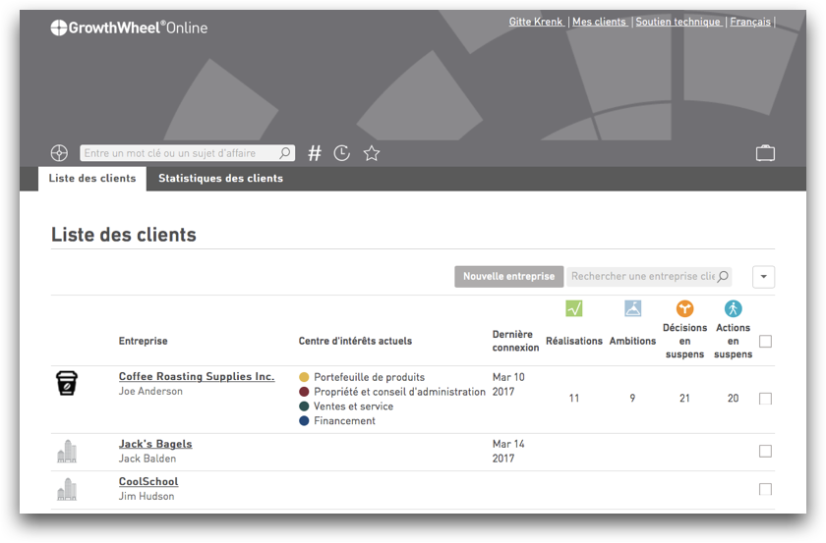Click the dark red Propriété et conseil dot
Viewport: 826px width, 543px height.
click(304, 392)
